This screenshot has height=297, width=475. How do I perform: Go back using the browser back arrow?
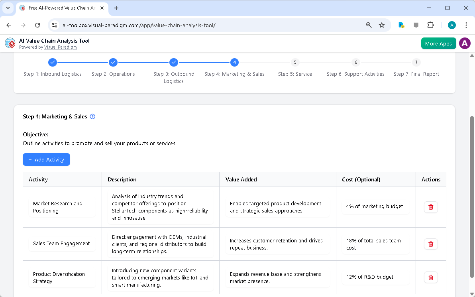point(9,25)
